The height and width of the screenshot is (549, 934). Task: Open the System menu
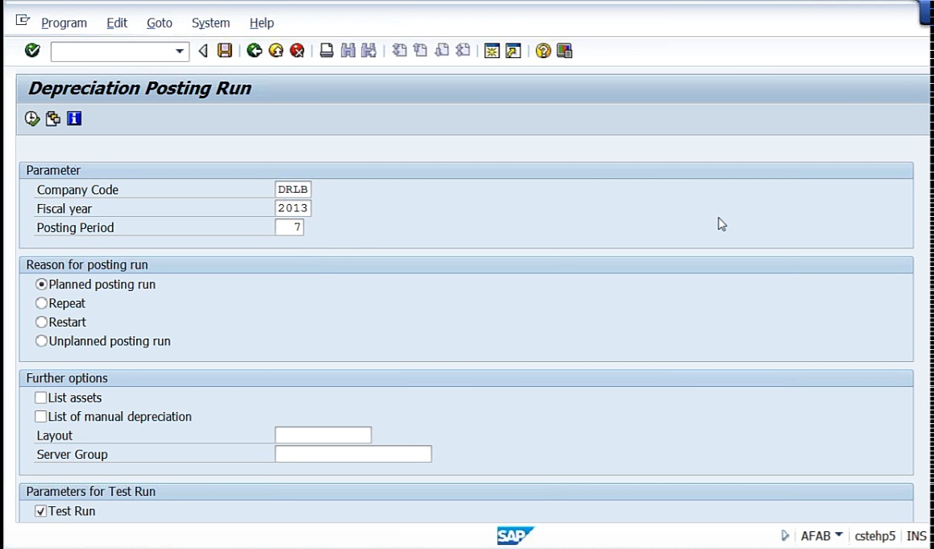(210, 23)
